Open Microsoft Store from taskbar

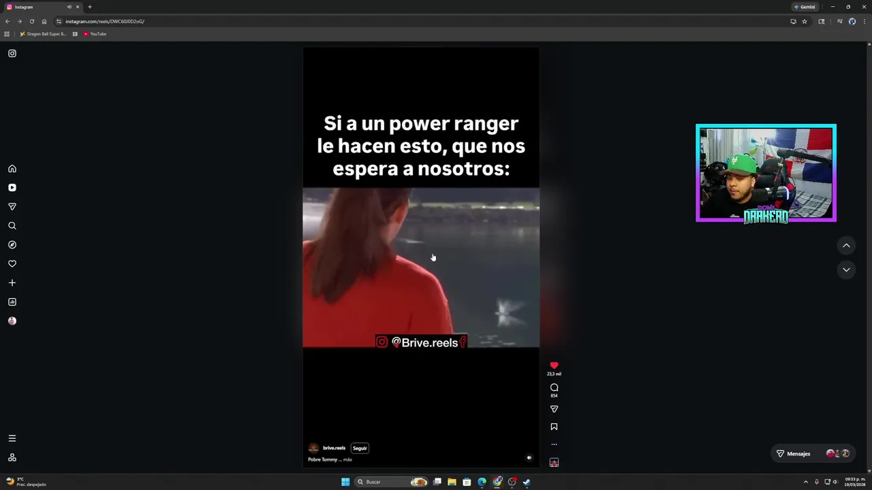pyautogui.click(x=467, y=482)
